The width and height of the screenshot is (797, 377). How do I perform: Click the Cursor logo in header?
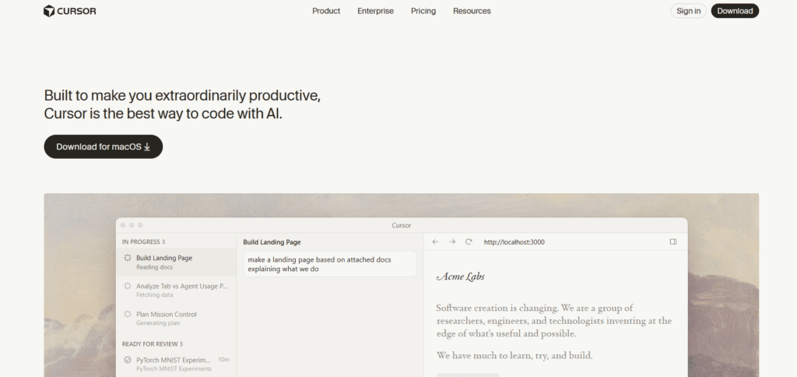(x=69, y=11)
